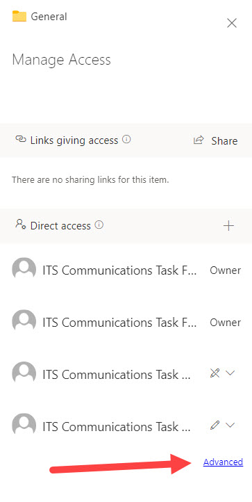
Task: Expand chevron next to crossed-out pencil icon
Action: click(x=230, y=373)
